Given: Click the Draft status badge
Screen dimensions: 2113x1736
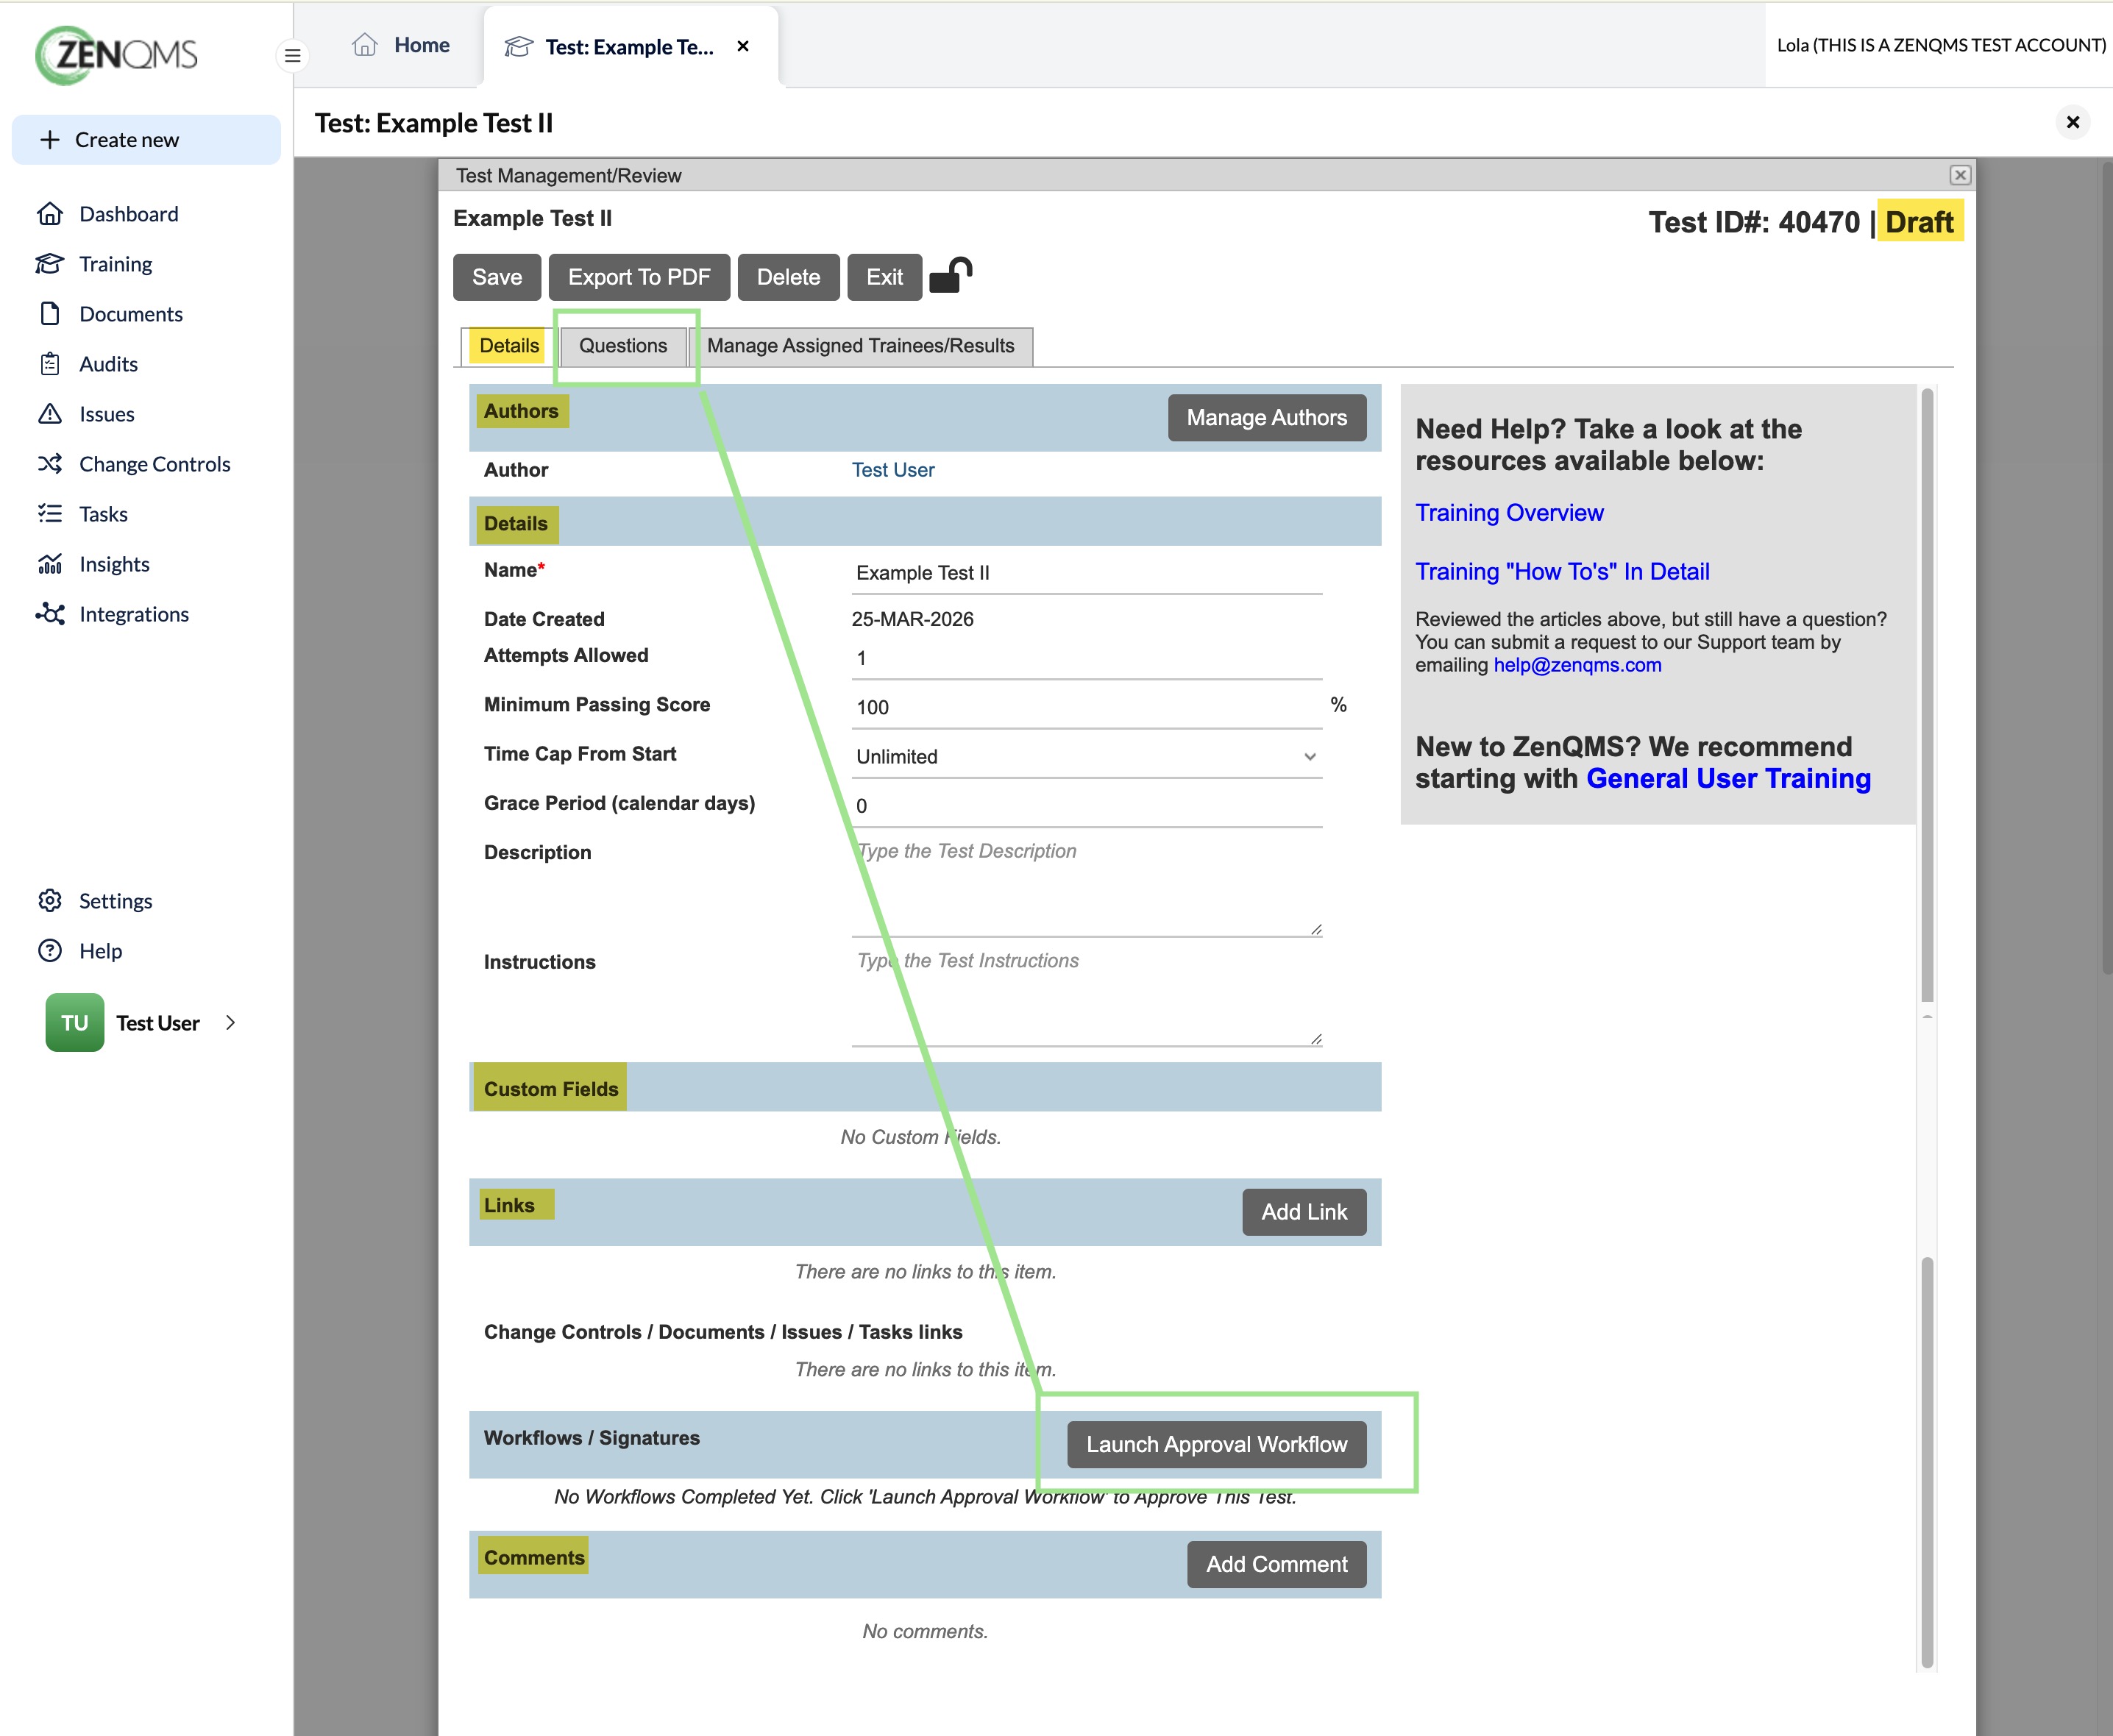Looking at the screenshot, I should (1919, 221).
